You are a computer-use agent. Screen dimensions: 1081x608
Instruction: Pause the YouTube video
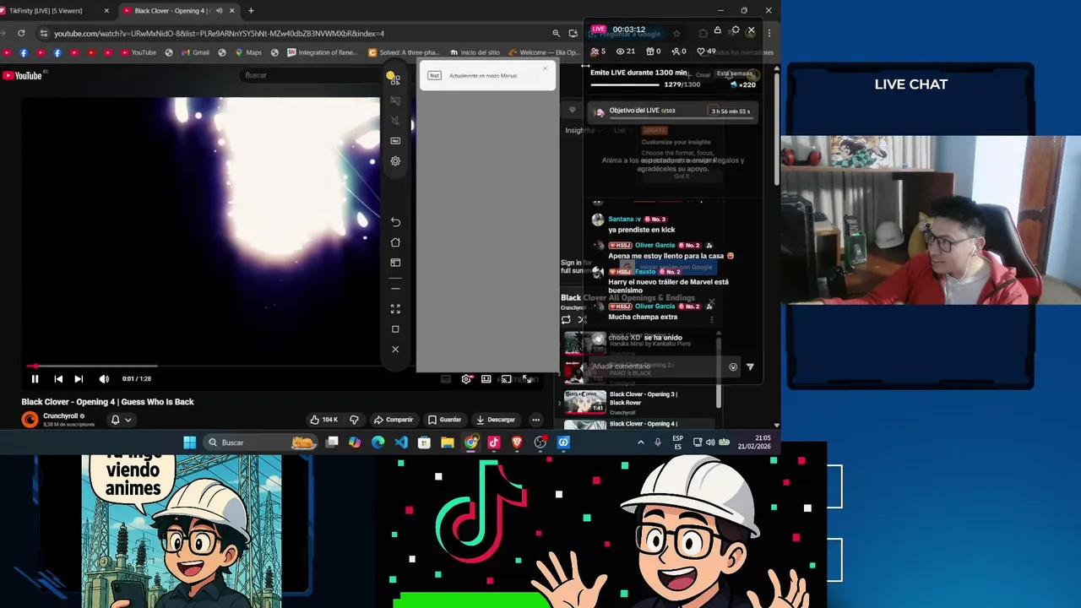click(35, 379)
